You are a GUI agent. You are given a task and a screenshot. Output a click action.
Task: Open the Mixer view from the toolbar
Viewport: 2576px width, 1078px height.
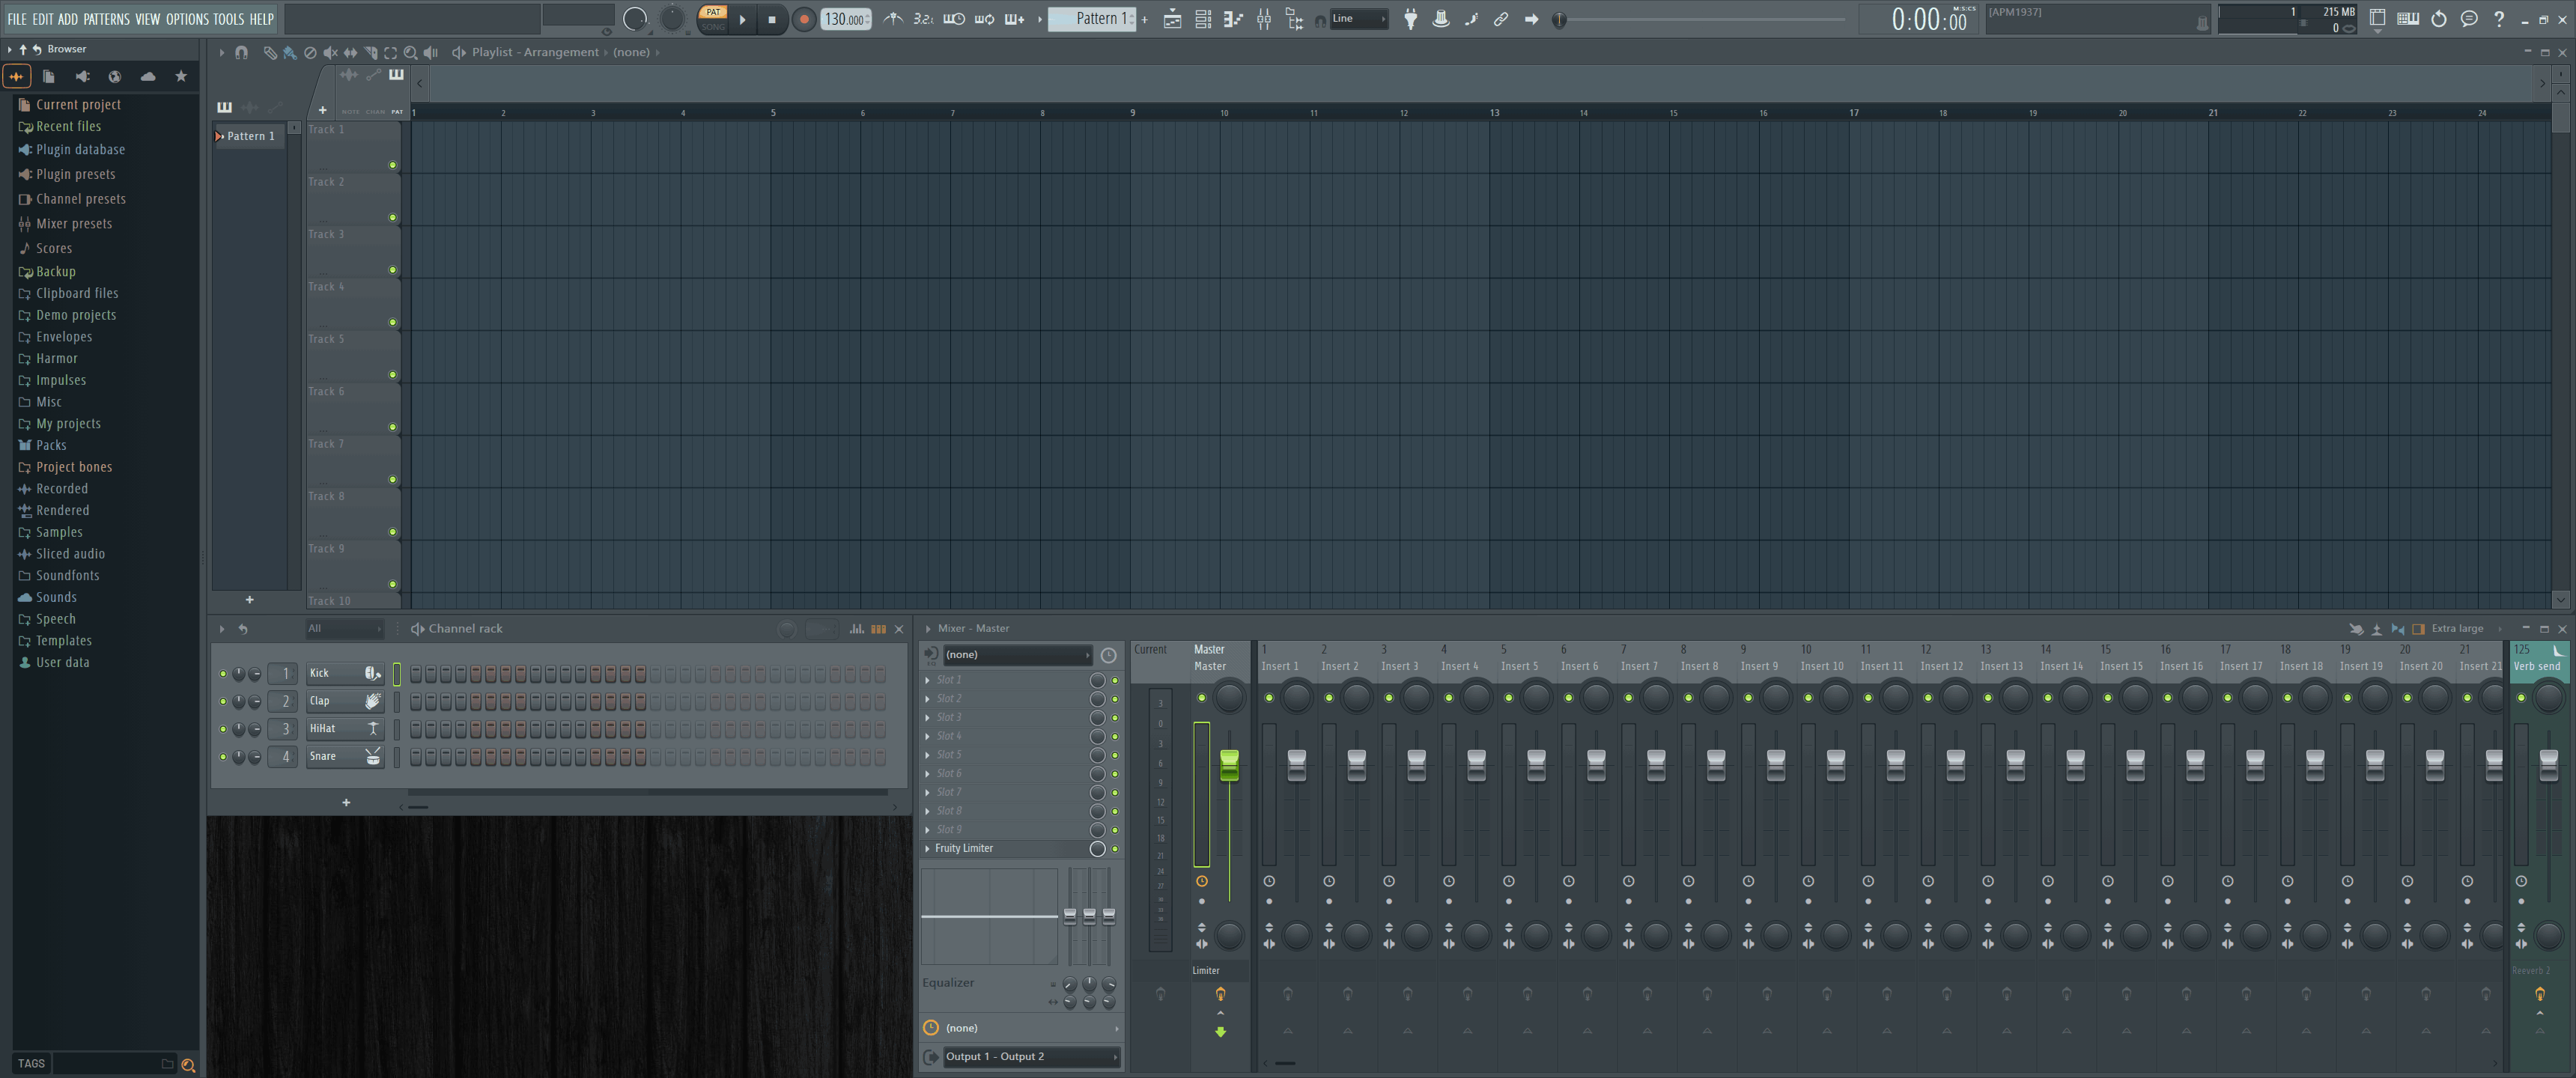1264,19
